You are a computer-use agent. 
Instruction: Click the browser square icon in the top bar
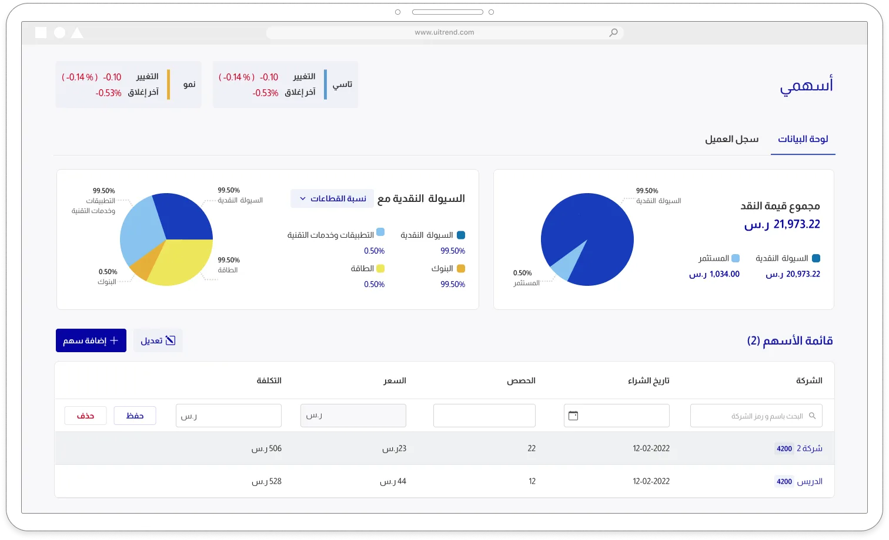point(41,32)
